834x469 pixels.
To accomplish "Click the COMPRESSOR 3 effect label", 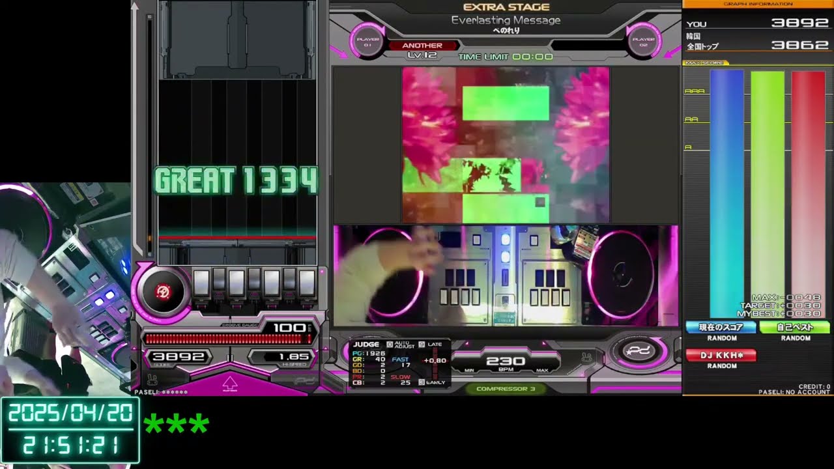I will click(506, 389).
